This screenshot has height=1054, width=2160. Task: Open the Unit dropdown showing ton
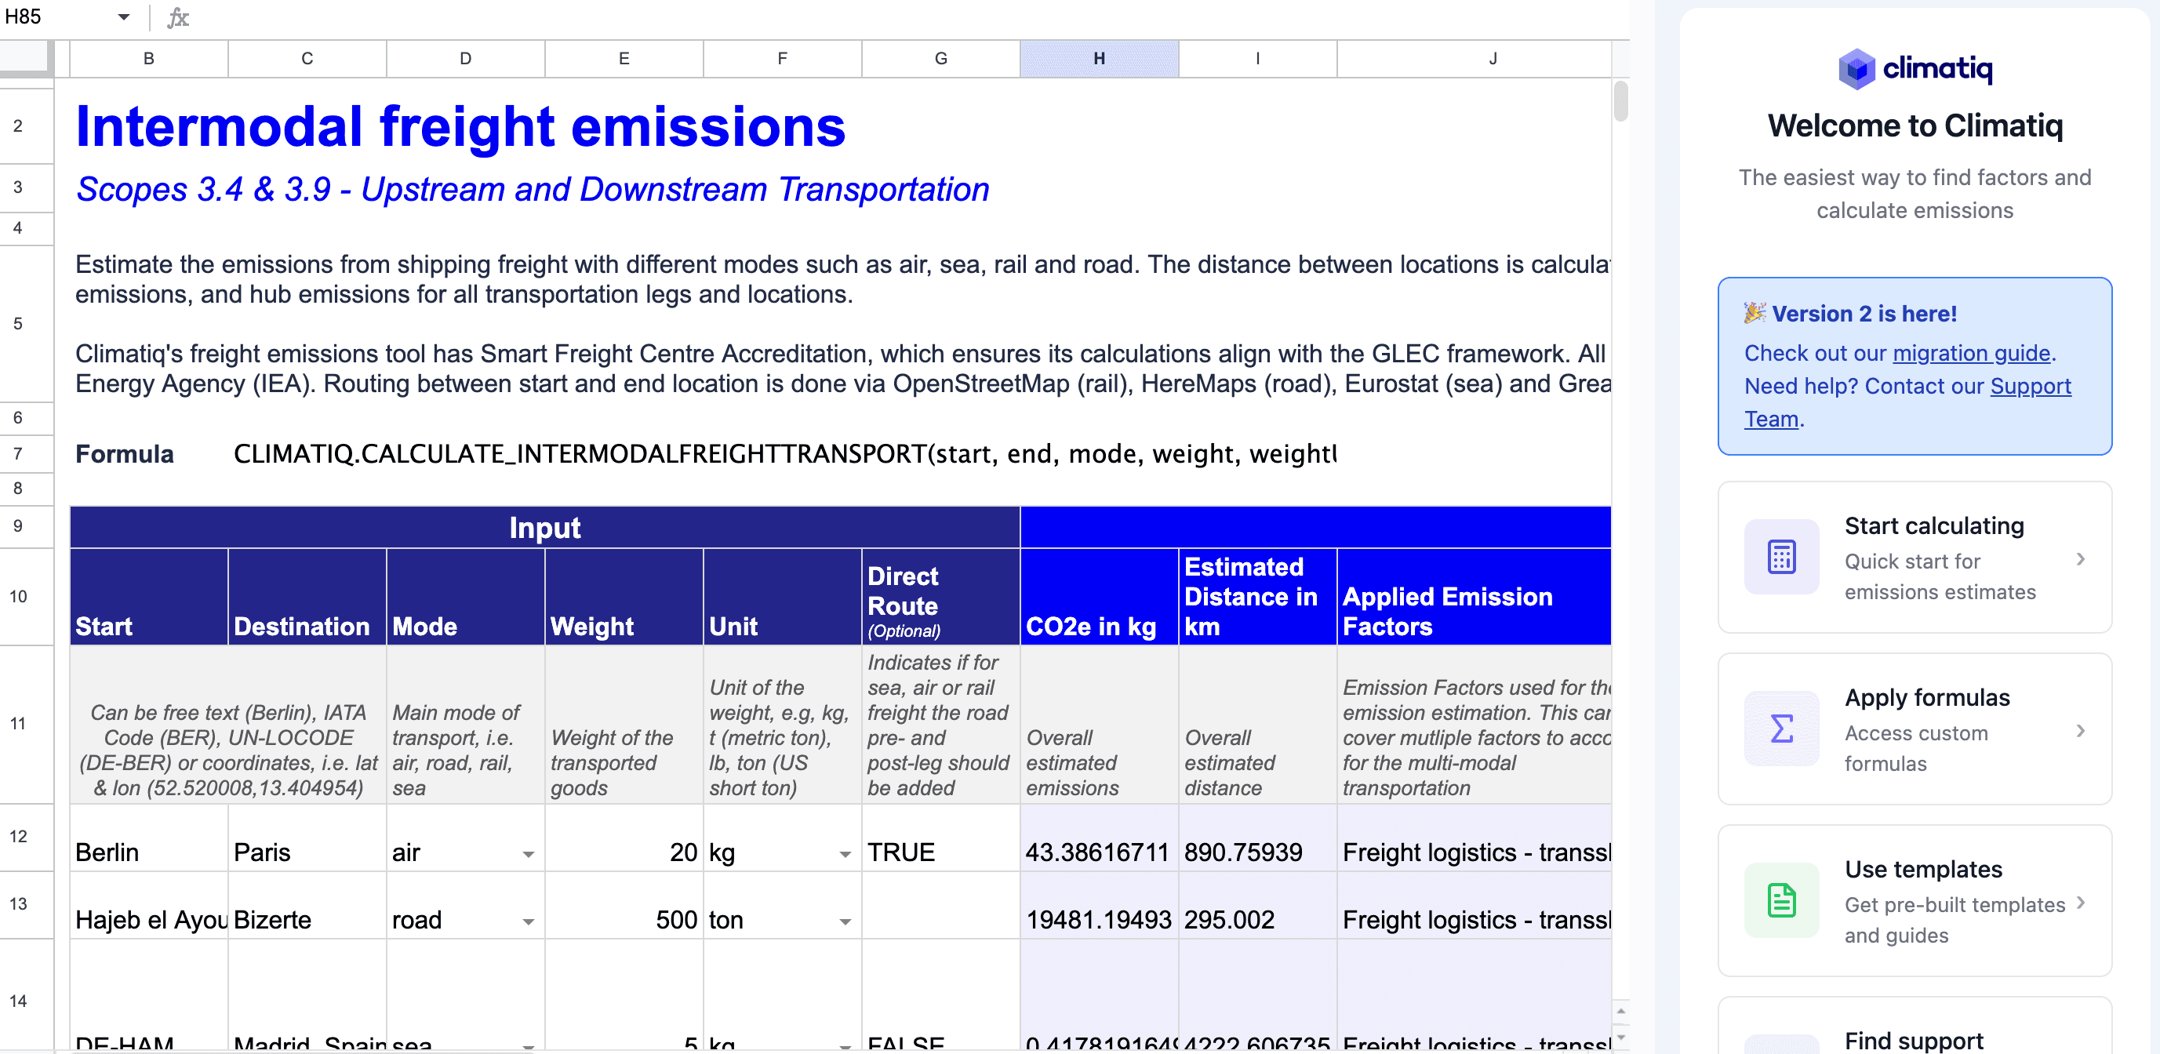pyautogui.click(x=845, y=921)
